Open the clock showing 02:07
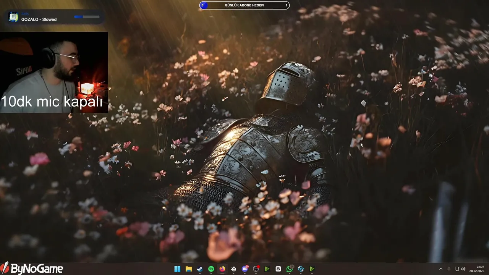This screenshot has width=489, height=275. pos(480,267)
